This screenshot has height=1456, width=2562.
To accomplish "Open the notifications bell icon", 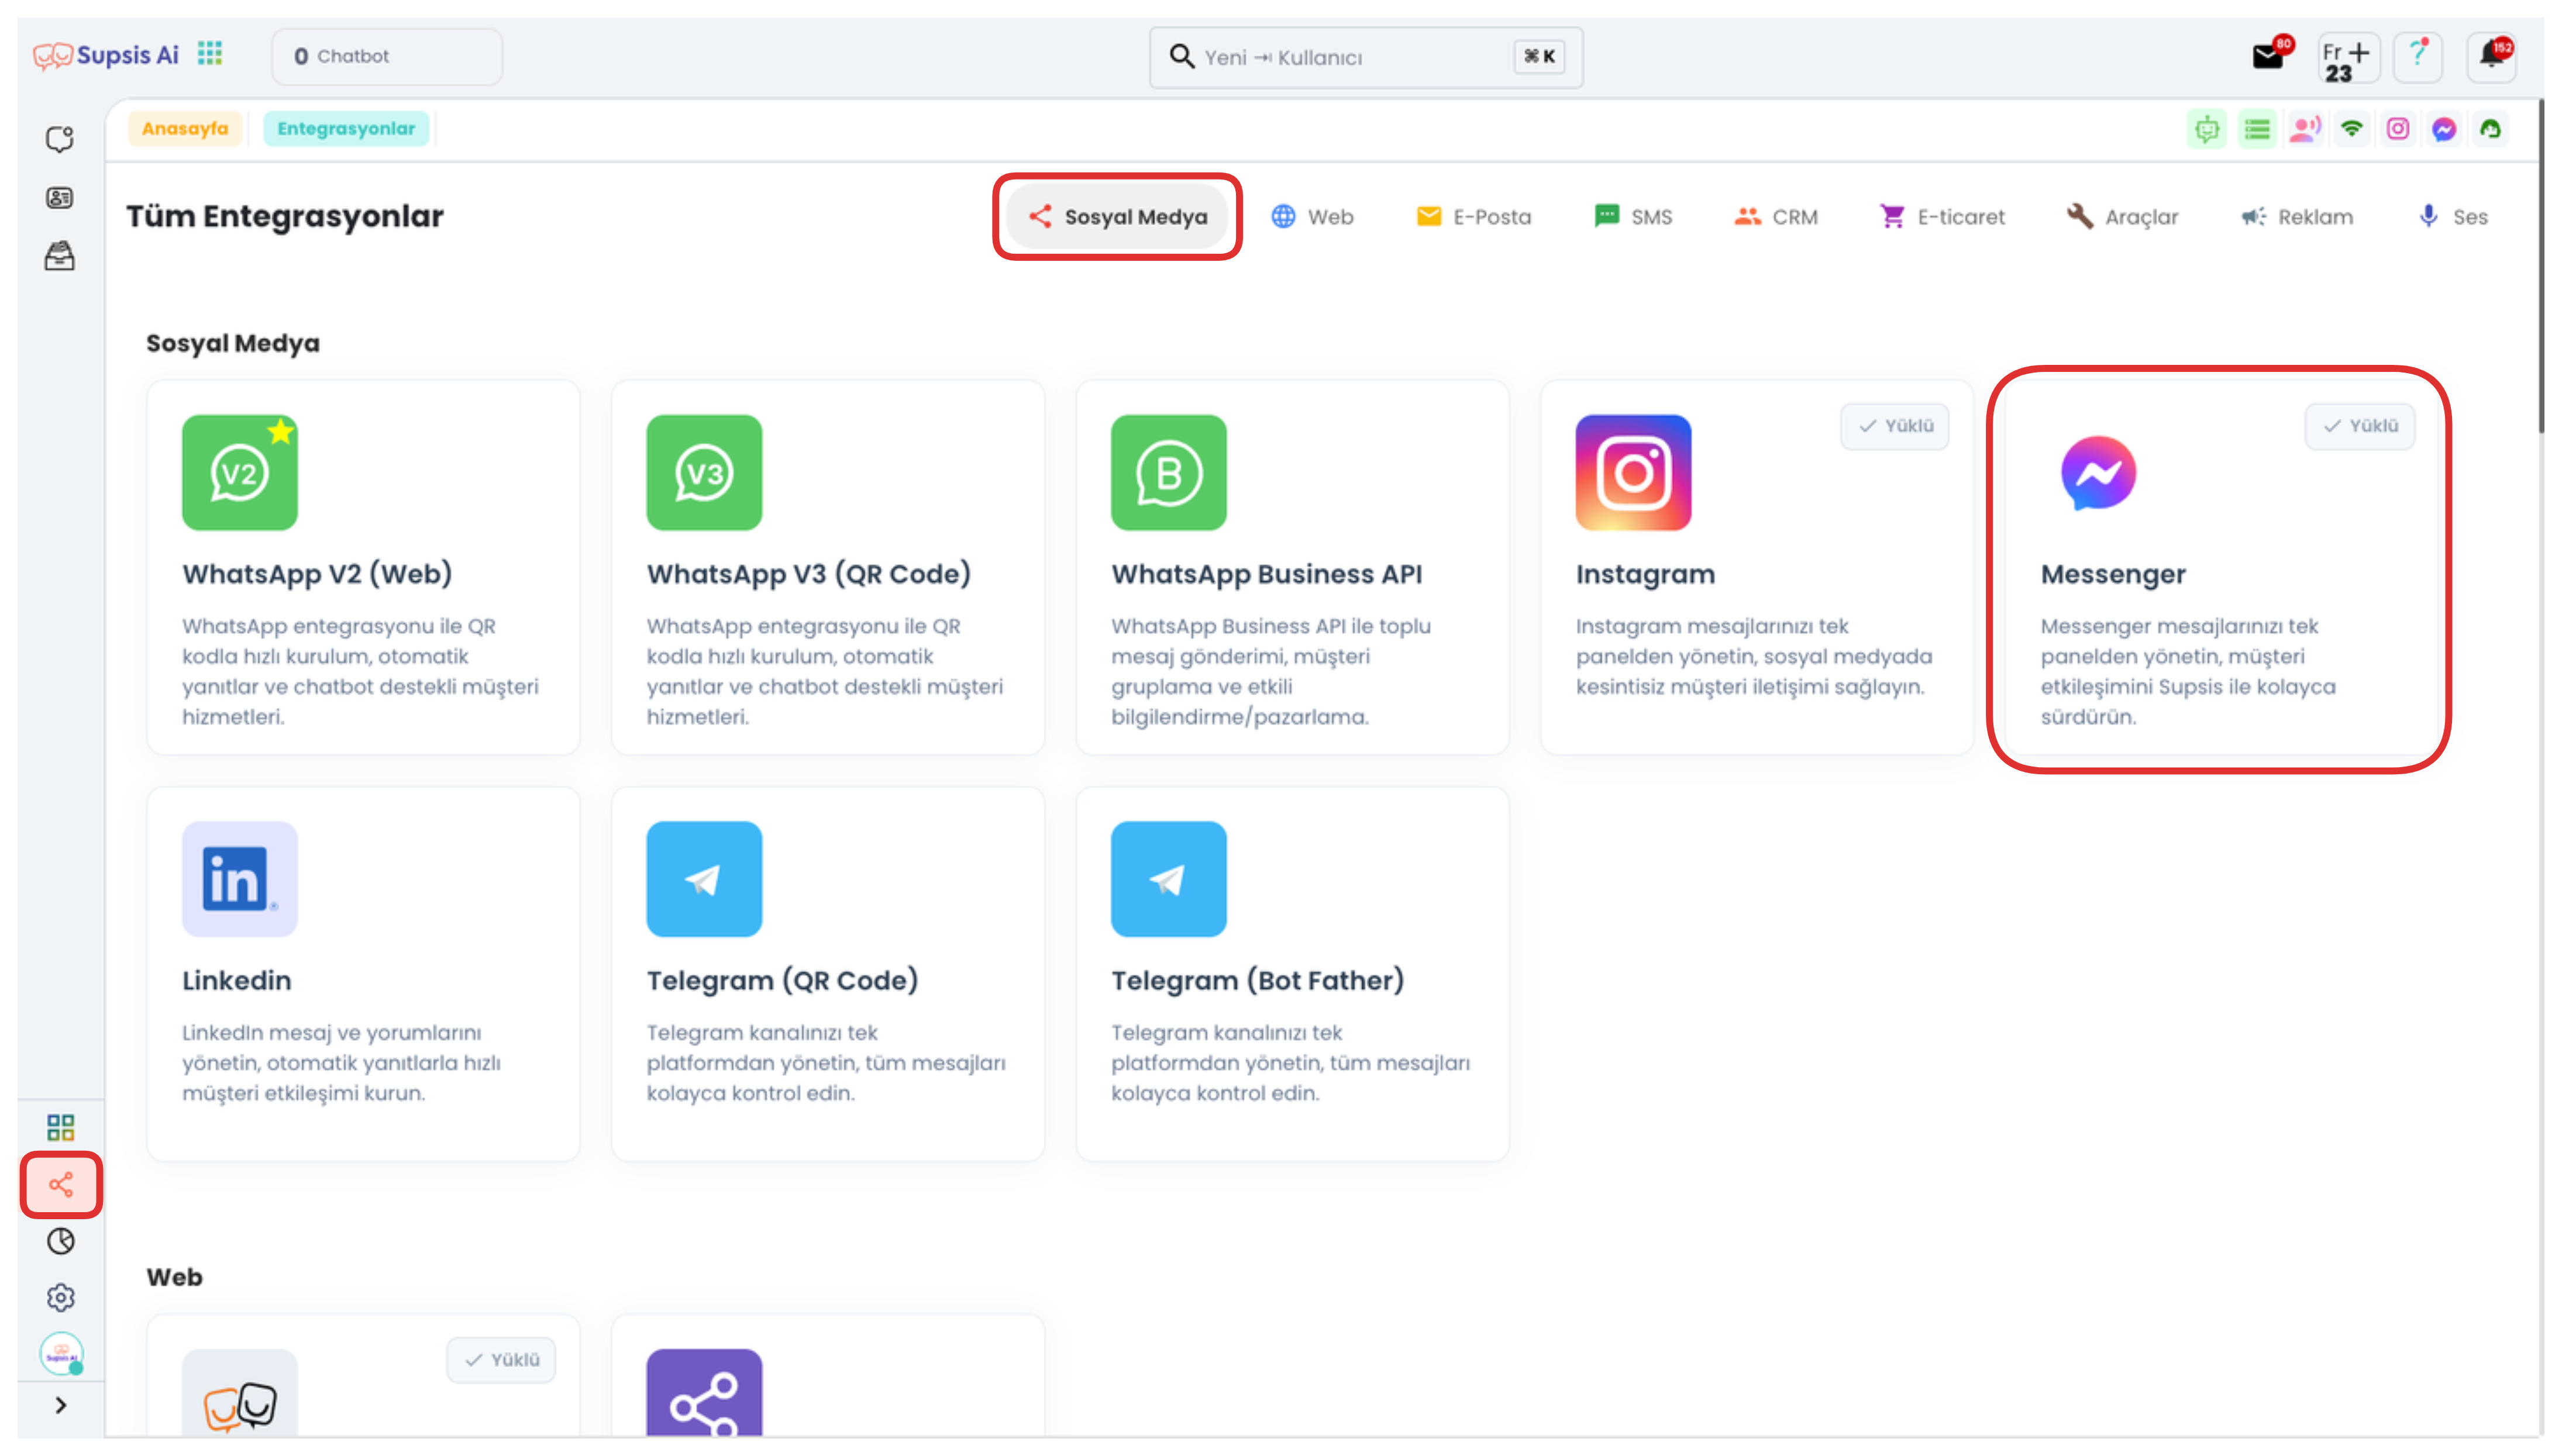I will tap(2491, 56).
